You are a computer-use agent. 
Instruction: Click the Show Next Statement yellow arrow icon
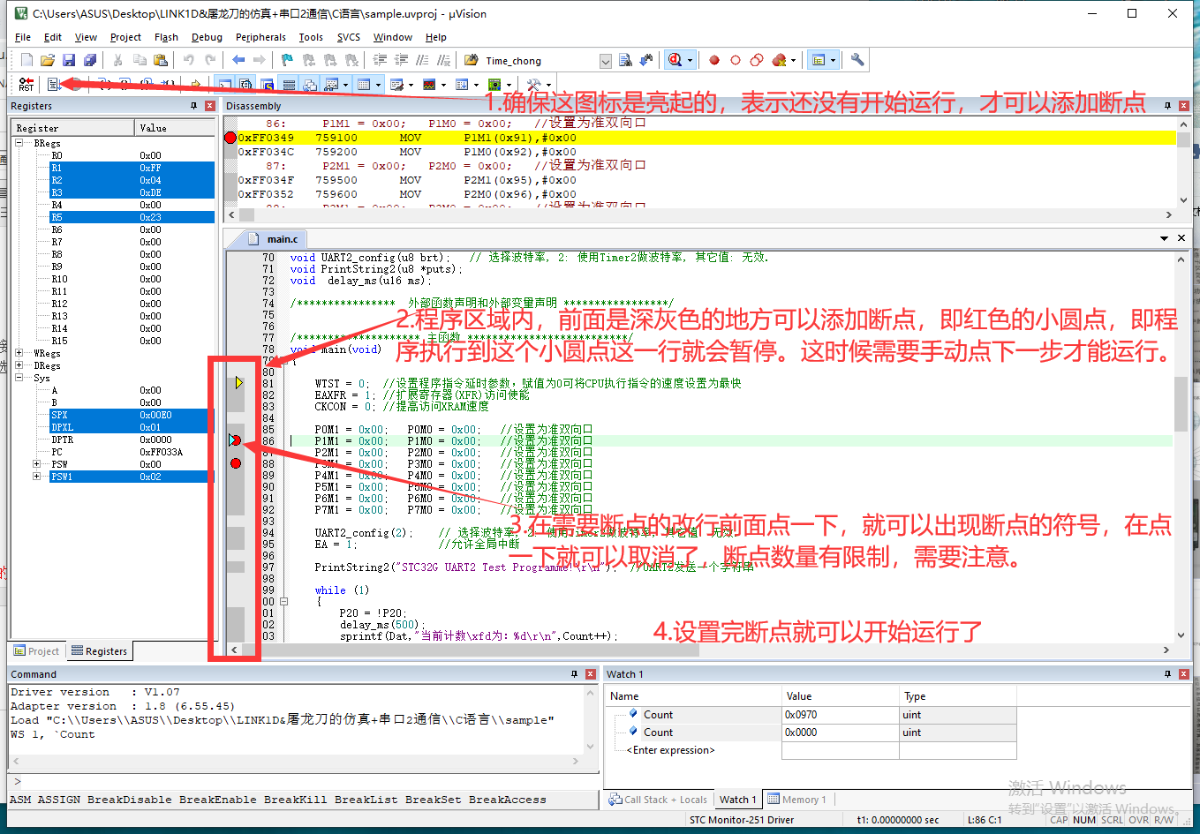pyautogui.click(x=196, y=85)
